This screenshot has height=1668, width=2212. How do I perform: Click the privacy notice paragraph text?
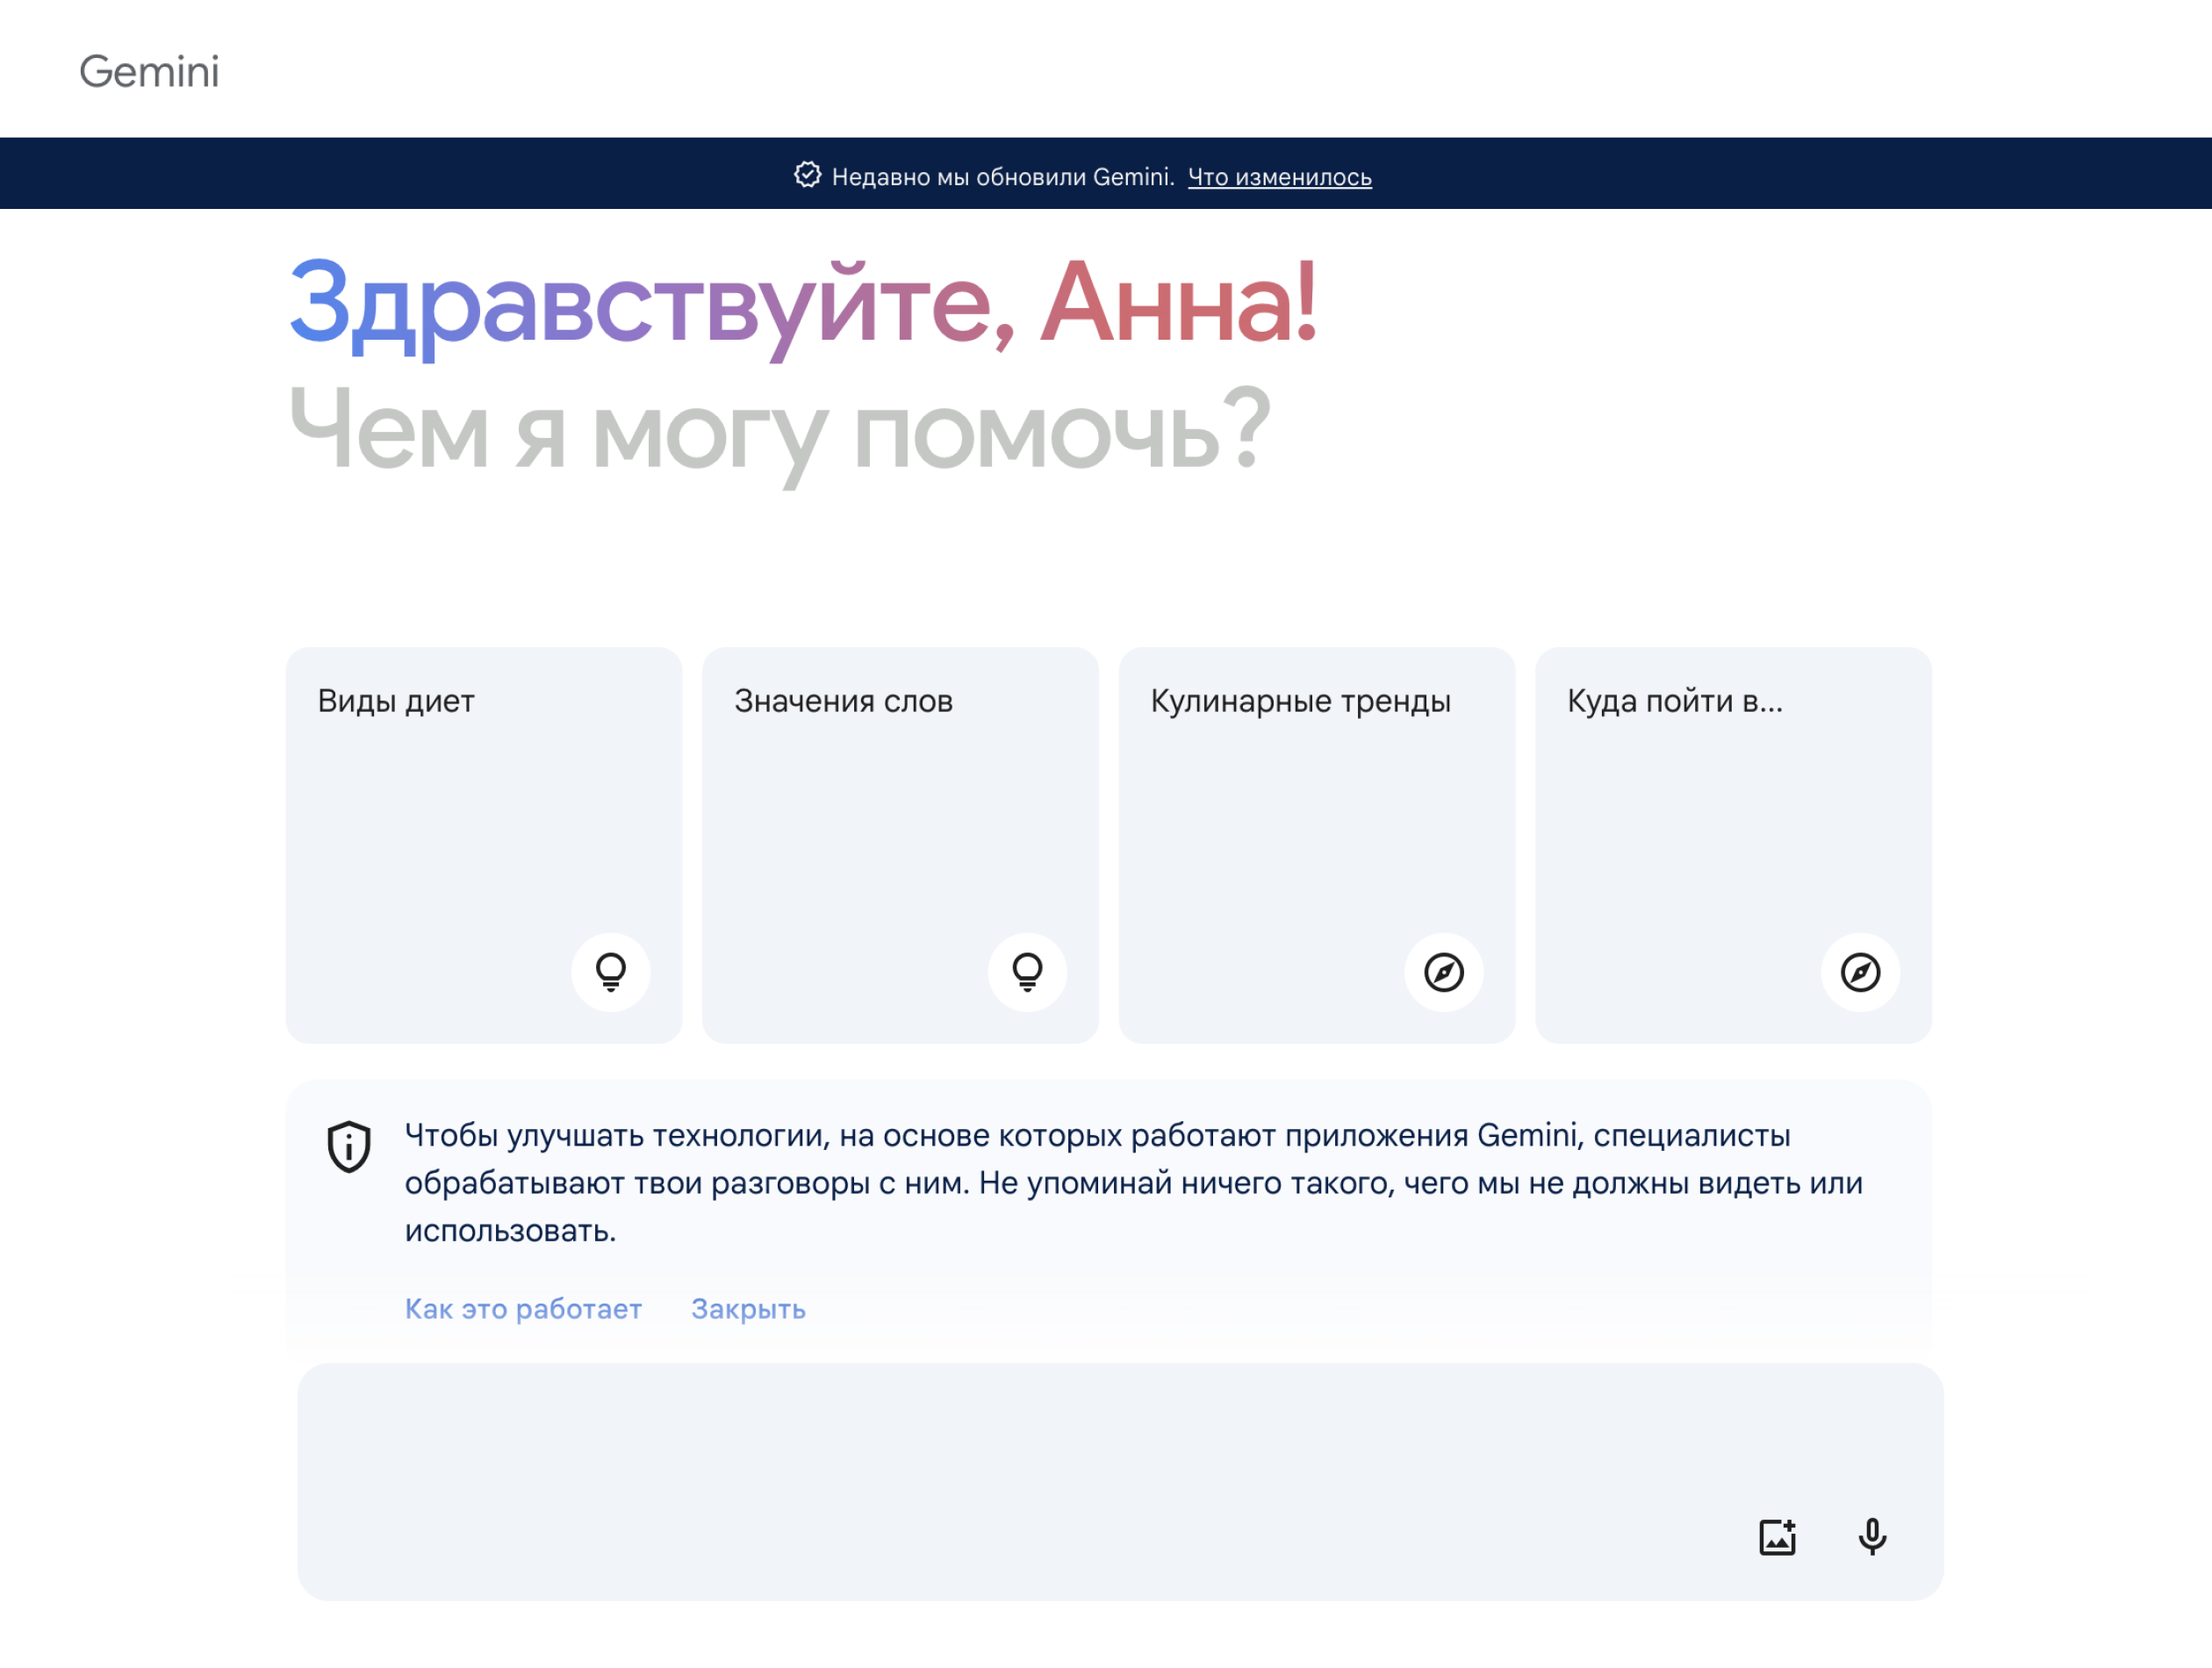(x=1133, y=1183)
